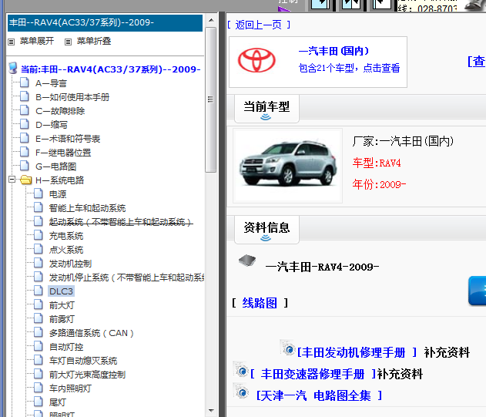Open 智能上车和起动系统

pyautogui.click(x=87, y=208)
